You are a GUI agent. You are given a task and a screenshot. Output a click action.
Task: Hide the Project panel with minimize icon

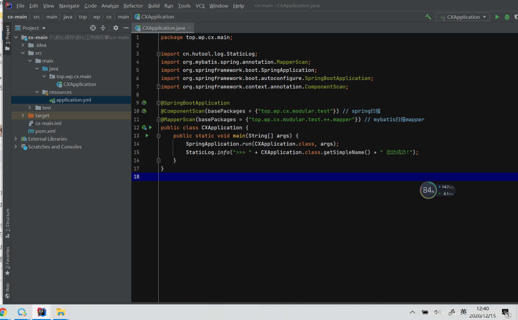126,28
